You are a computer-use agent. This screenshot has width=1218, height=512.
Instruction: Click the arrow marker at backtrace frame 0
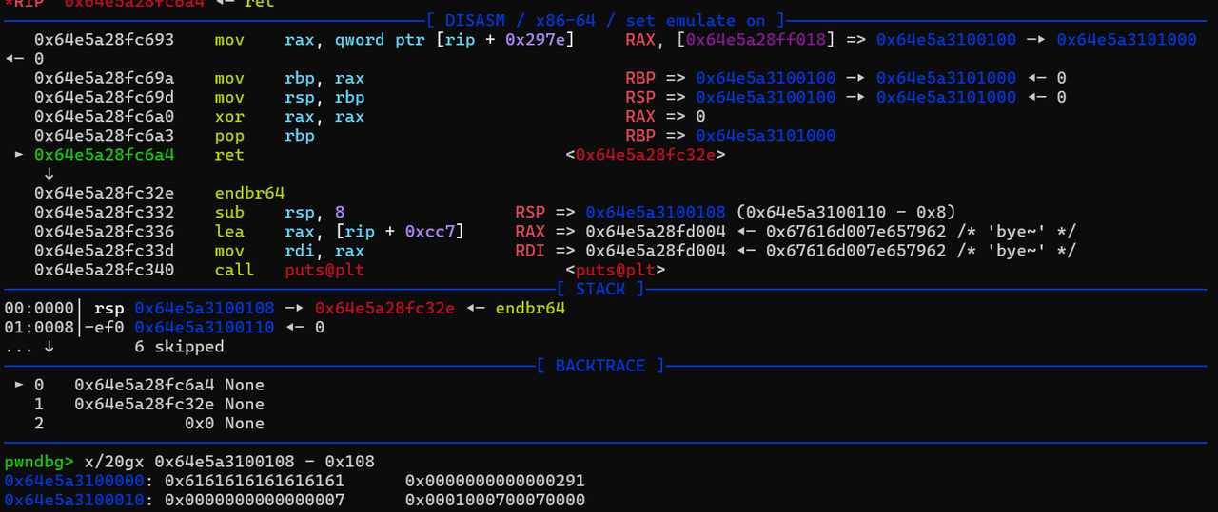19,385
